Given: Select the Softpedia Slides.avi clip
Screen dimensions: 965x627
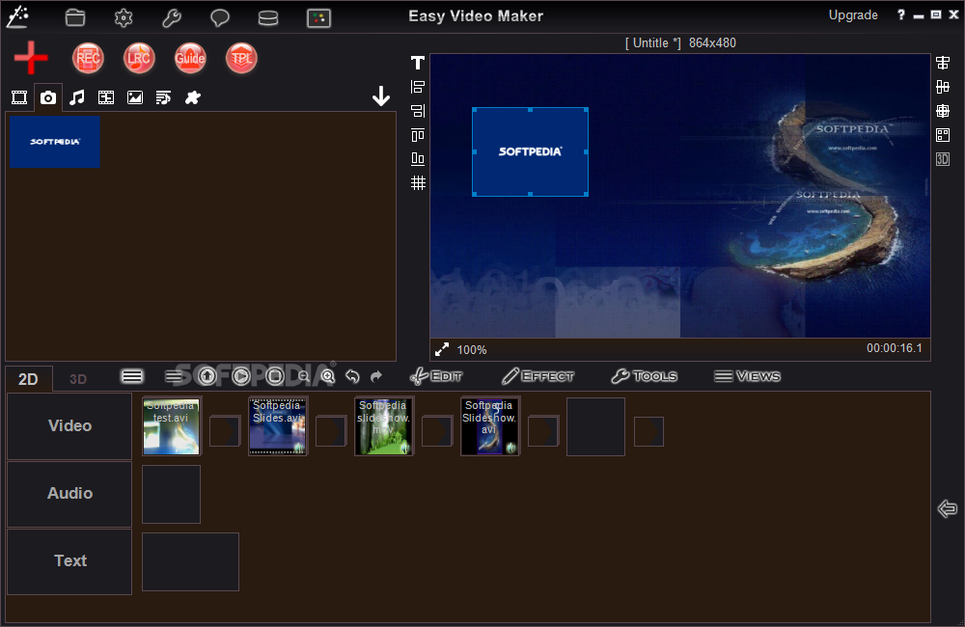Looking at the screenshot, I should 278,426.
